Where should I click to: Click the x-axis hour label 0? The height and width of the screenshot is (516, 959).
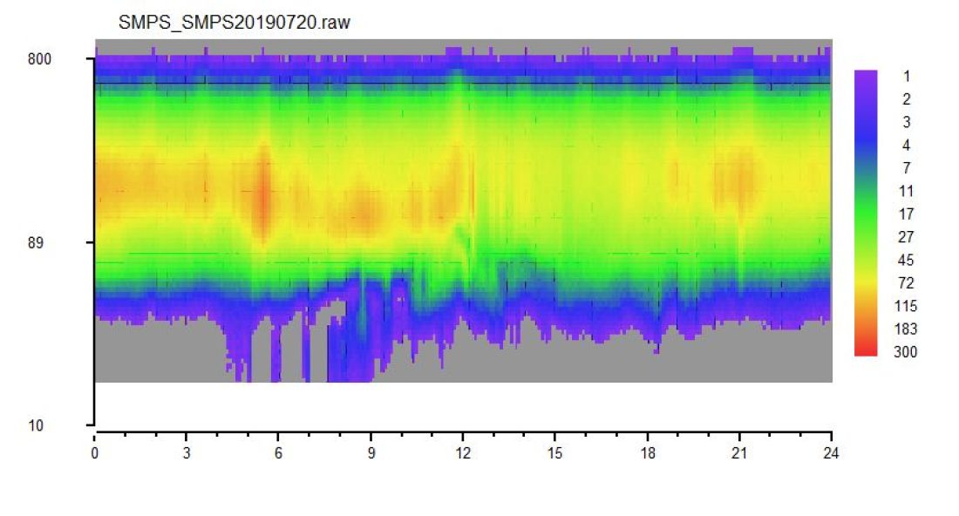tap(95, 453)
